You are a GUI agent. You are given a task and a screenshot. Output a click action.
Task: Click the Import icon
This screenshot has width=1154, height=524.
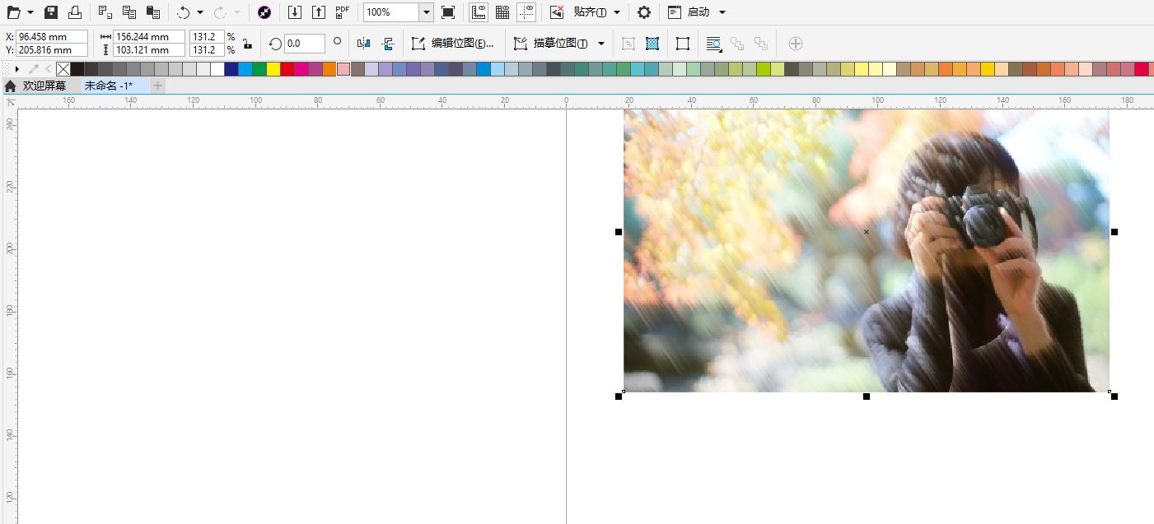click(x=295, y=12)
